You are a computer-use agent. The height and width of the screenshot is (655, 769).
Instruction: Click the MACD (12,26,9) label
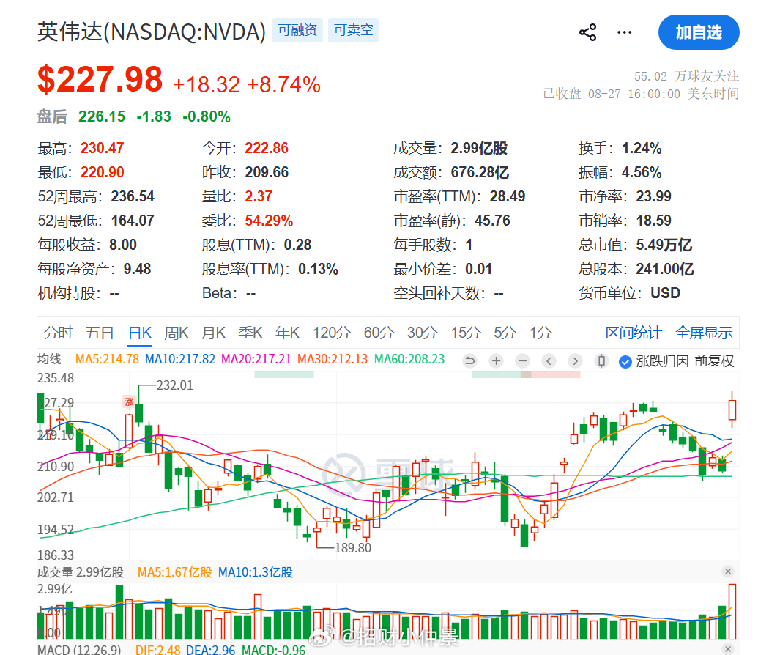click(79, 650)
